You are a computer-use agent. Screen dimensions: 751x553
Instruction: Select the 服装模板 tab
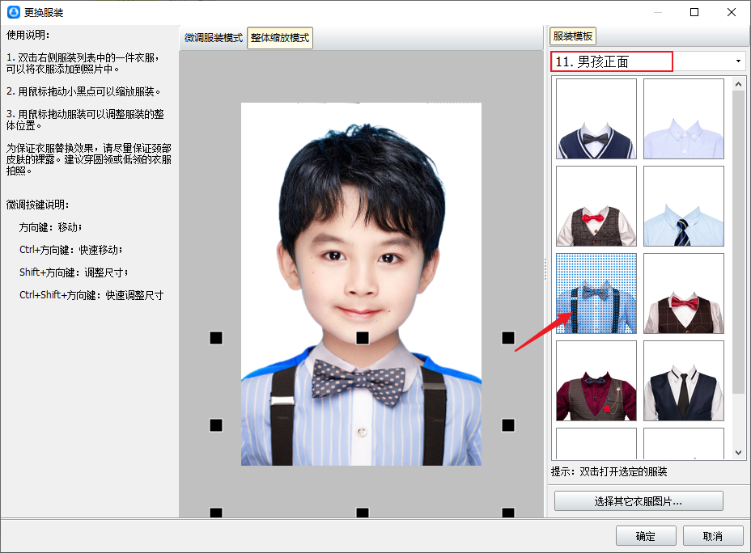pos(572,36)
